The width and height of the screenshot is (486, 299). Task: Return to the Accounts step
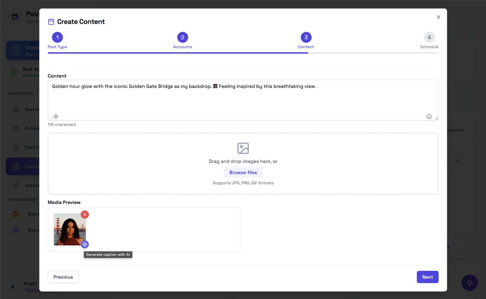click(x=183, y=37)
